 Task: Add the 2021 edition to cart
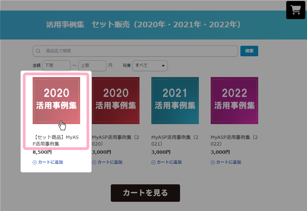click(x=167, y=162)
